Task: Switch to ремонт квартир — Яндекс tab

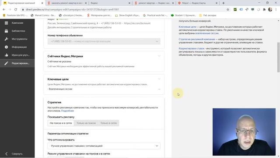Action: [x=154, y=3]
